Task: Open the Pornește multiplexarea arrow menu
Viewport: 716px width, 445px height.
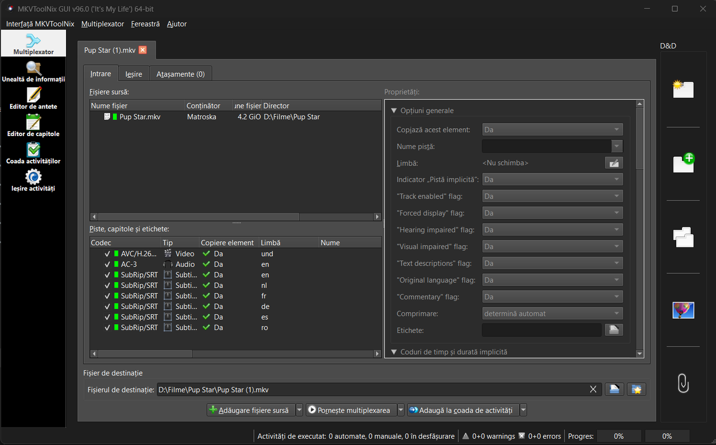Action: pyautogui.click(x=401, y=410)
